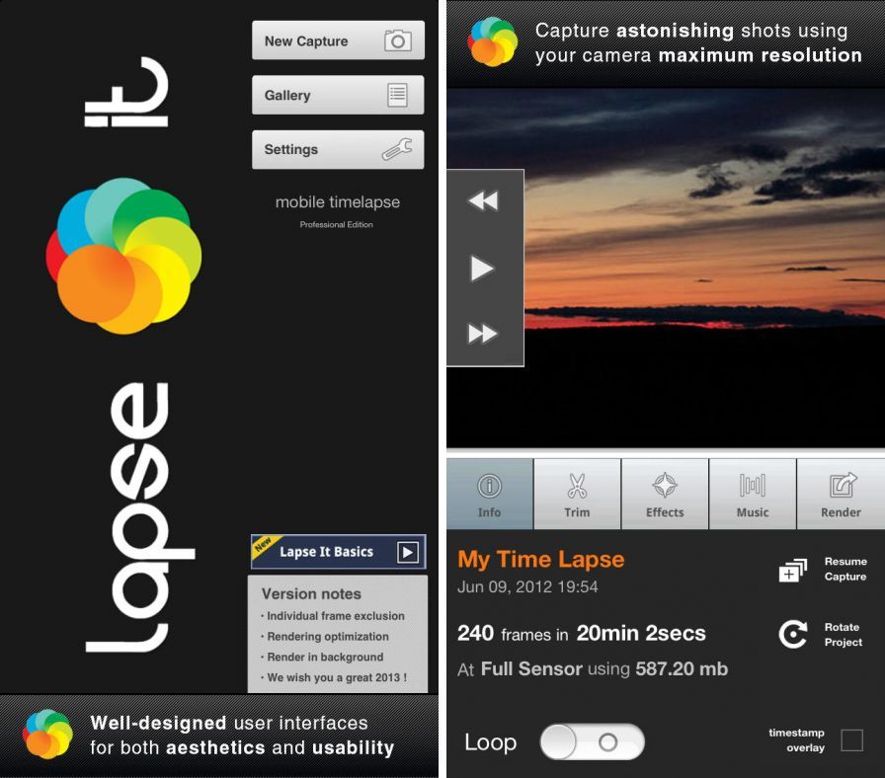The height and width of the screenshot is (778, 885).
Task: Click the wrench icon beside Settings
Action: (397, 149)
